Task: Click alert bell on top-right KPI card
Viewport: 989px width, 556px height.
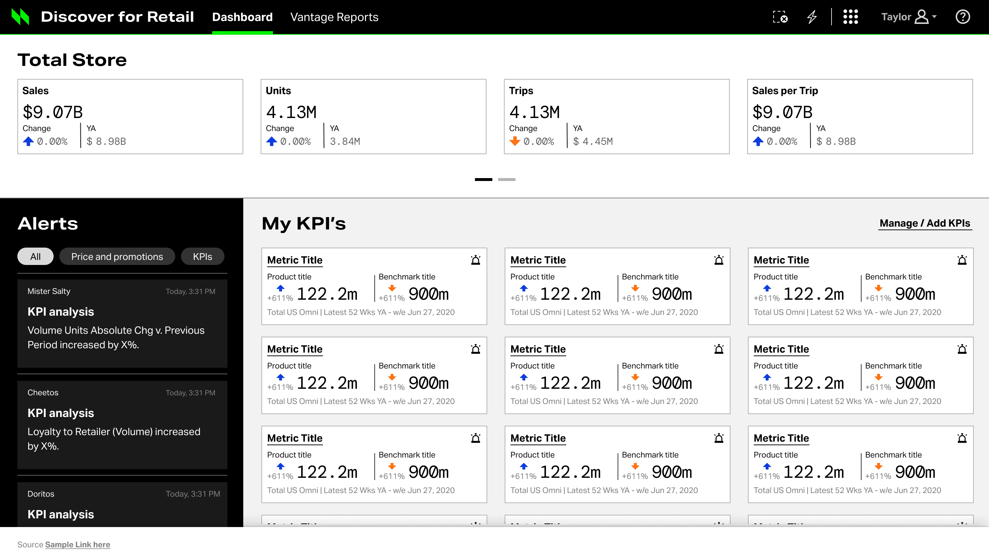Action: pyautogui.click(x=962, y=260)
